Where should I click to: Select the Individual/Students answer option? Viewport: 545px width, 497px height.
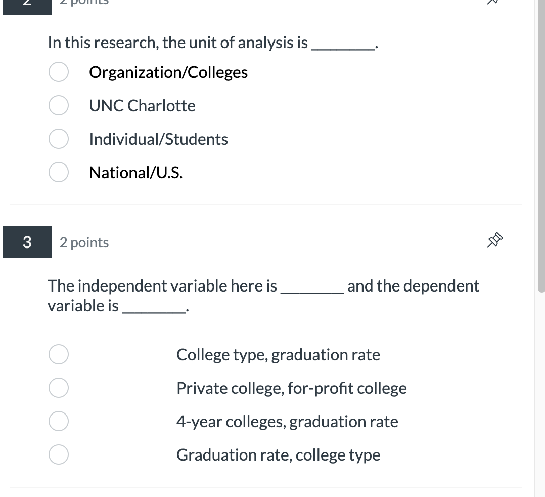[58, 139]
